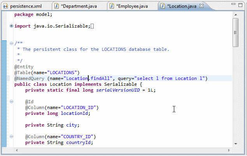
Task: Click the vertical scrollbar up arrow
Action: pyautogui.click(x=236, y=15)
